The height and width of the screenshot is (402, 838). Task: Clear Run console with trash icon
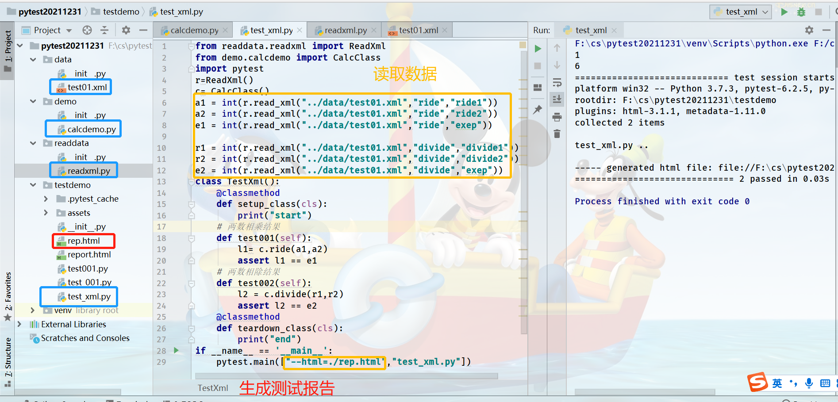(x=557, y=134)
